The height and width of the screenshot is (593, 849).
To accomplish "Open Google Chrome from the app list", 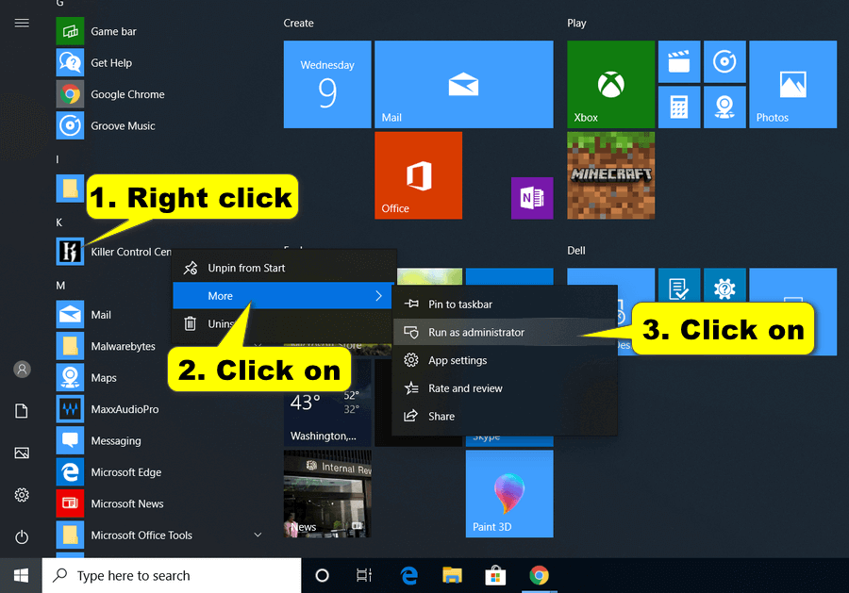I will 127,94.
